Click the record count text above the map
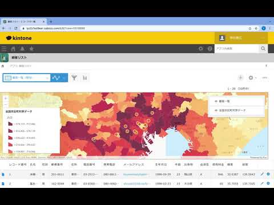 pos(238,89)
